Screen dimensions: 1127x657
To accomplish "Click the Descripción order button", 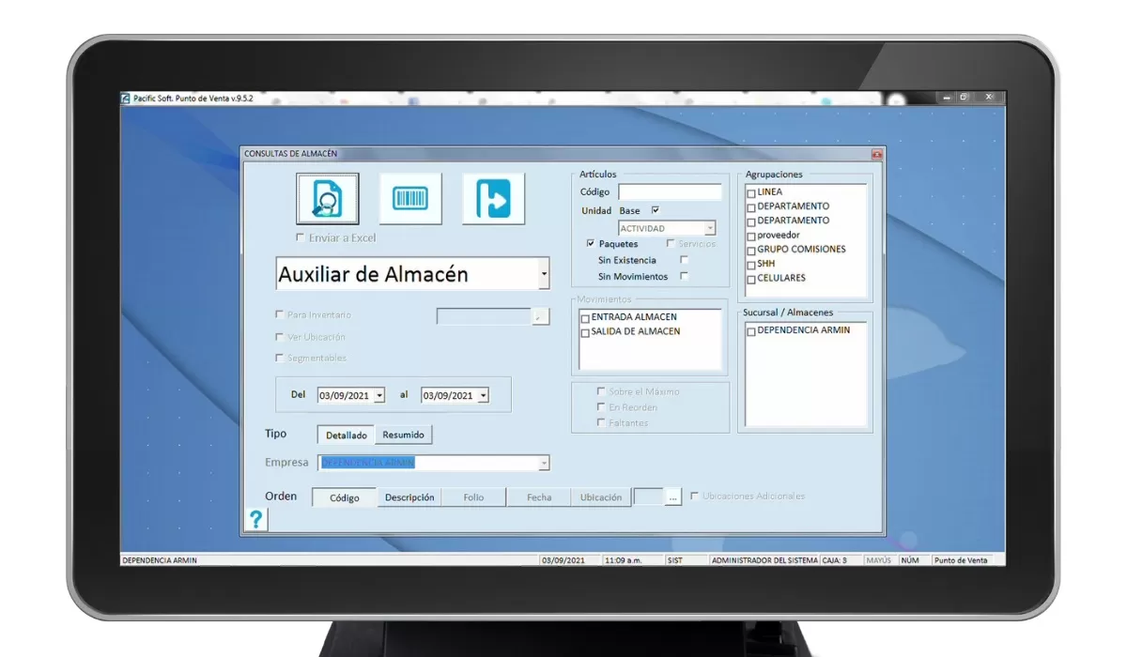I will click(x=409, y=497).
